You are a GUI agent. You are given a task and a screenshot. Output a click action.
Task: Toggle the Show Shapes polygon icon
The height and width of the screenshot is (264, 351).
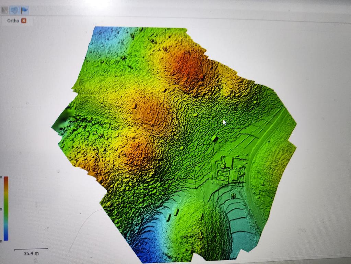(14, 10)
